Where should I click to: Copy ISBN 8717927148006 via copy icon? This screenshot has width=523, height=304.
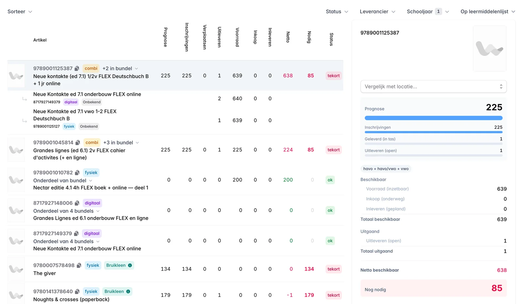tap(77, 203)
